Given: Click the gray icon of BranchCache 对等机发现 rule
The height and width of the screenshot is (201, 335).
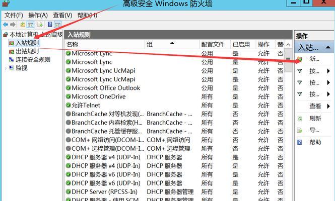Looking at the screenshot, I should click(x=69, y=114).
